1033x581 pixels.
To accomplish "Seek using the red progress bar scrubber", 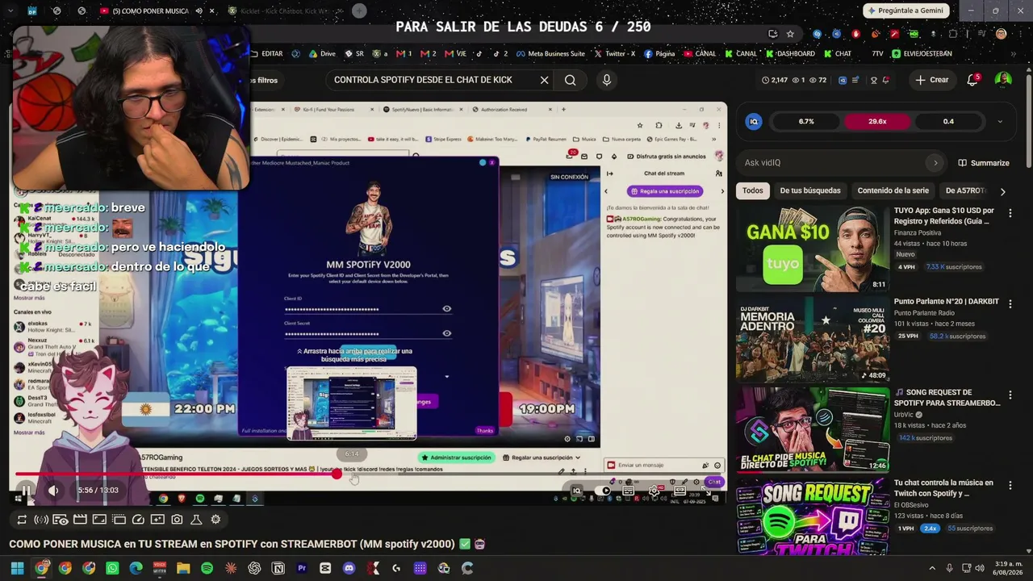I will tap(337, 474).
